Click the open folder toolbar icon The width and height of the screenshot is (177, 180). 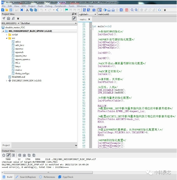click(7, 10)
